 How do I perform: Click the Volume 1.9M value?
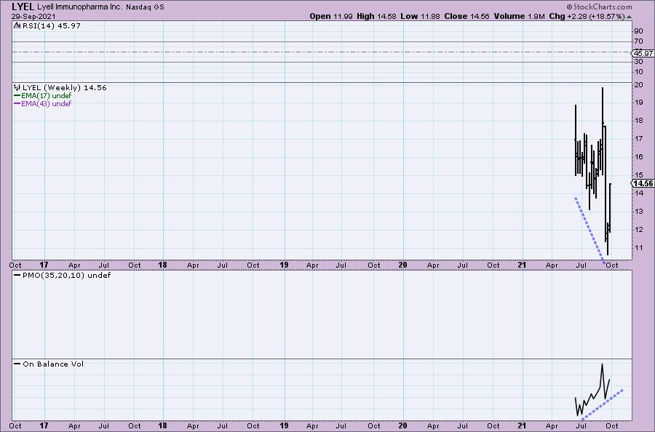click(x=519, y=16)
